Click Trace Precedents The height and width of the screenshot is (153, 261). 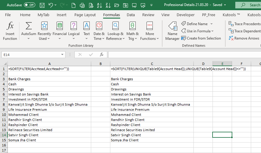245,24
